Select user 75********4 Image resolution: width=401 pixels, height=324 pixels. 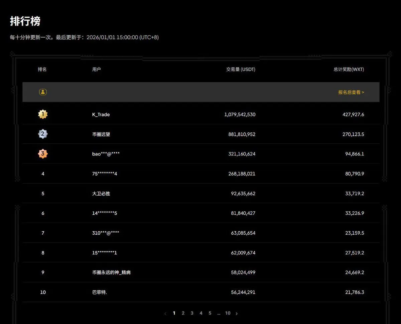tap(105, 174)
